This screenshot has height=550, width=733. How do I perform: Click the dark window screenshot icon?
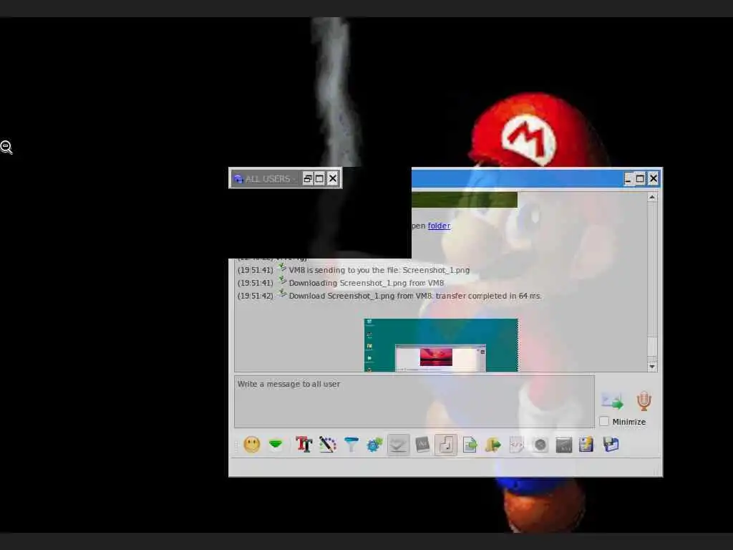[564, 444]
